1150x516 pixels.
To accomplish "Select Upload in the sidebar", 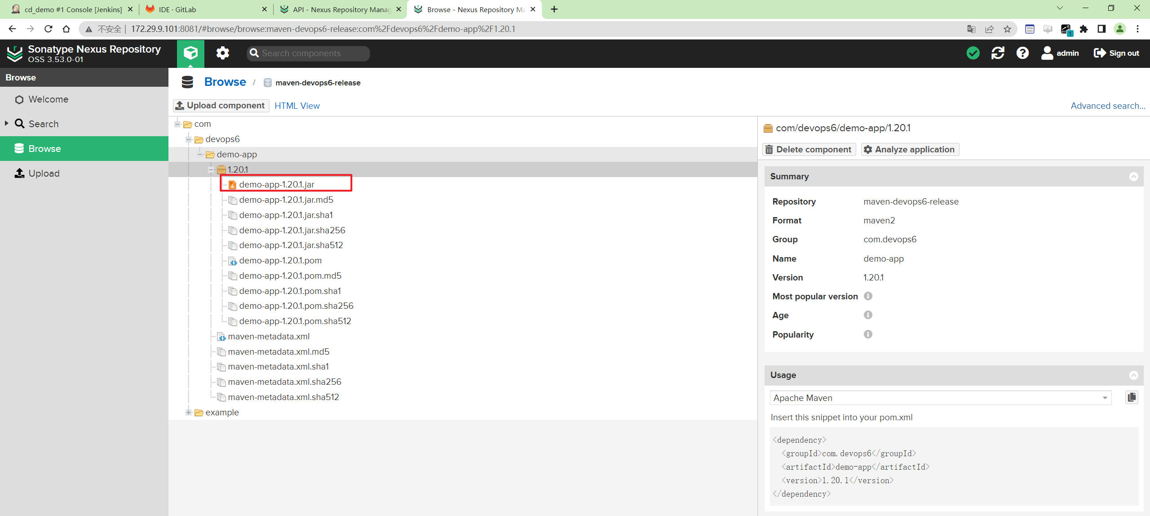I will point(84,173).
